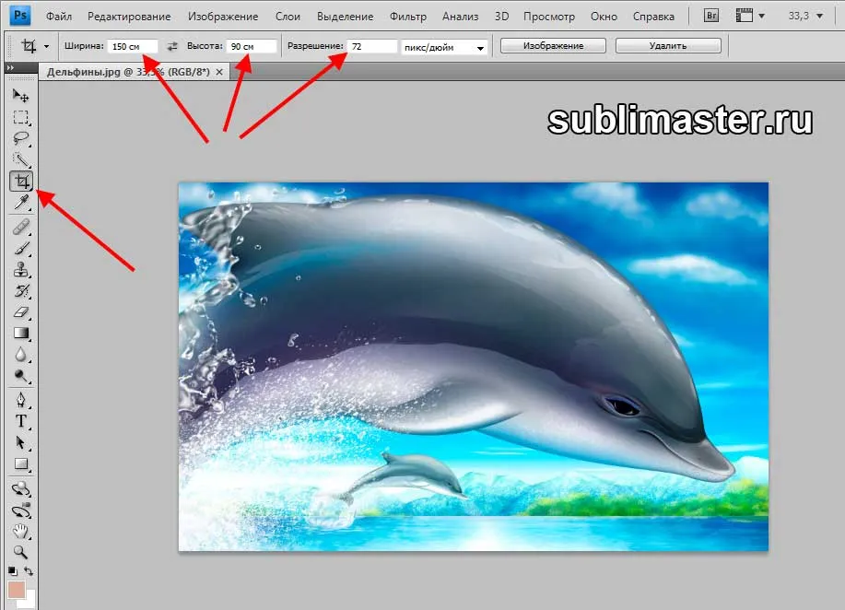Select the Blur tool
The width and height of the screenshot is (845, 610).
click(x=20, y=355)
